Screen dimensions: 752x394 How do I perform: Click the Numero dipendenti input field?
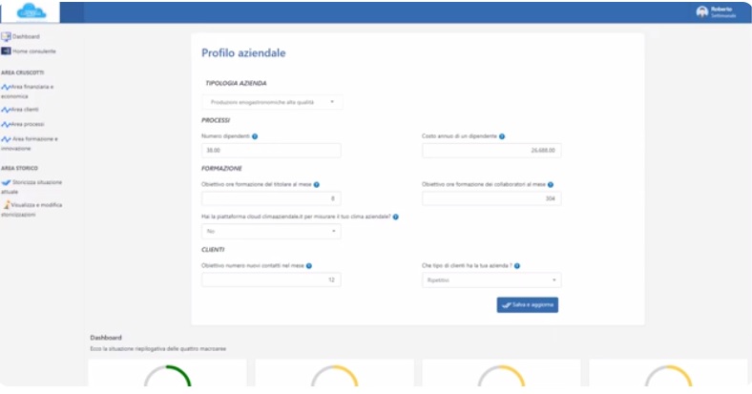click(x=271, y=151)
